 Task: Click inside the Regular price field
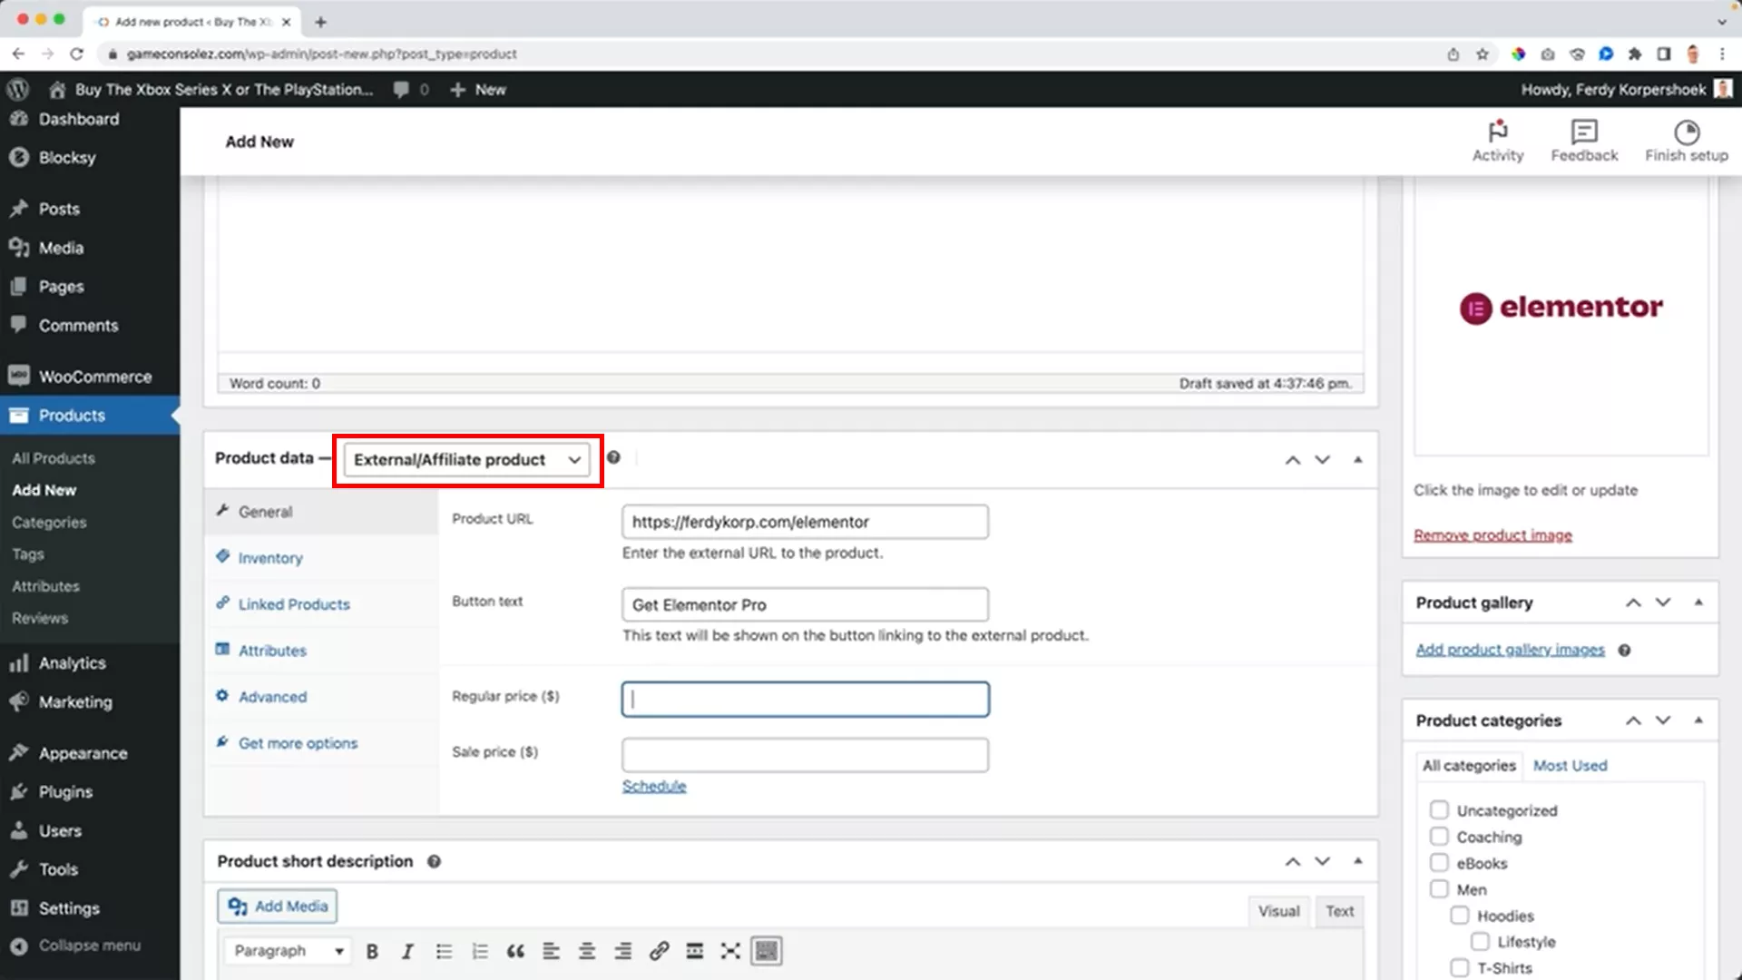point(804,699)
